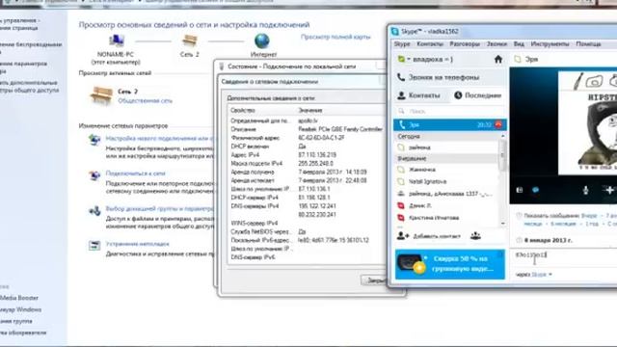Select the 'Физический адрес' row in details
The image size is (617, 347).
pos(307,138)
